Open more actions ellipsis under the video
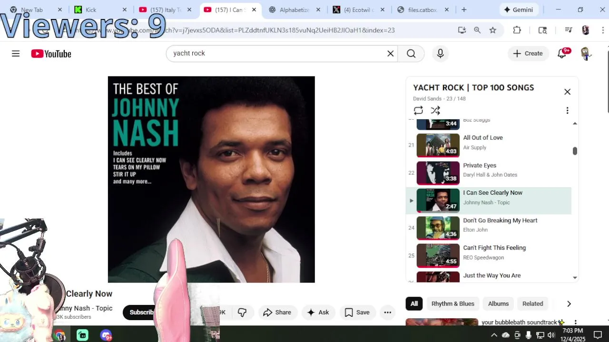Viewport: 609px width, 342px height. (x=388, y=313)
